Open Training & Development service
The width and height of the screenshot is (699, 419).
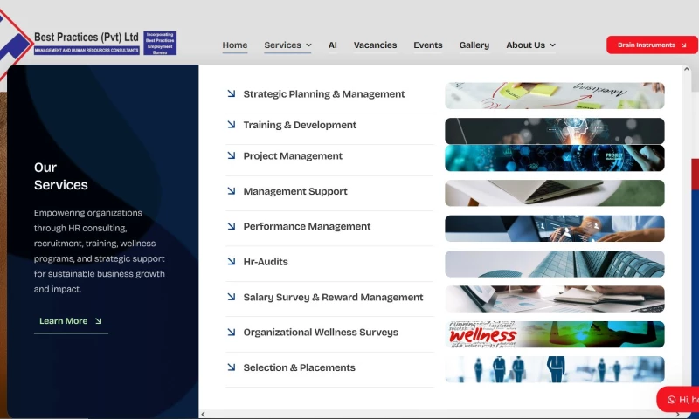[x=300, y=125]
